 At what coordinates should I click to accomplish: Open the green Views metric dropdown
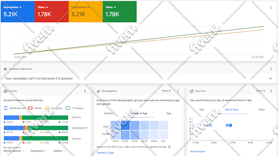click(111, 7)
